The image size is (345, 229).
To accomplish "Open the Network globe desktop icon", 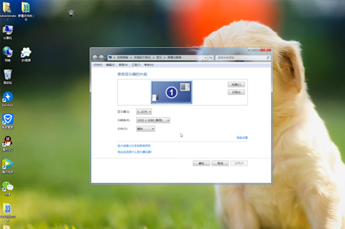I will [x=8, y=54].
